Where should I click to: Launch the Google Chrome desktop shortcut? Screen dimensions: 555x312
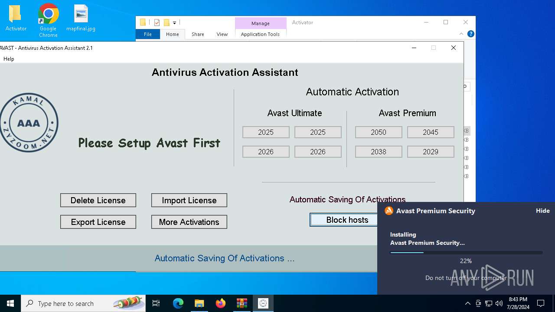tap(48, 20)
